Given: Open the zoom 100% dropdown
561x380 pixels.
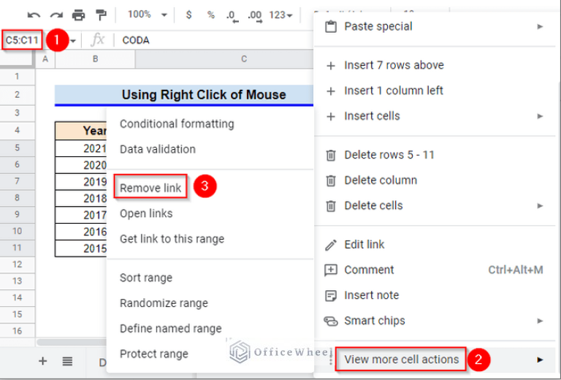Looking at the screenshot, I should click(147, 15).
